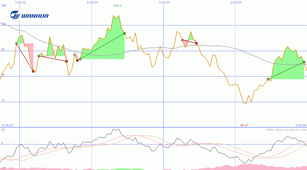Click the green sell marker near 104.1 peak
The height and width of the screenshot is (170, 307).
tap(124, 33)
